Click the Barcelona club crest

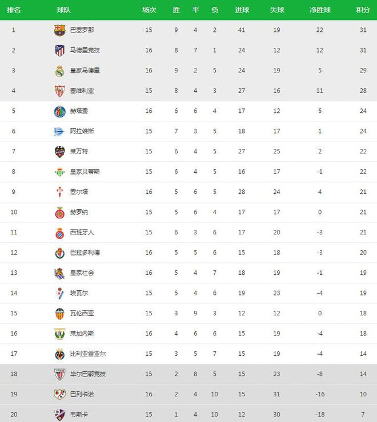coord(59,30)
